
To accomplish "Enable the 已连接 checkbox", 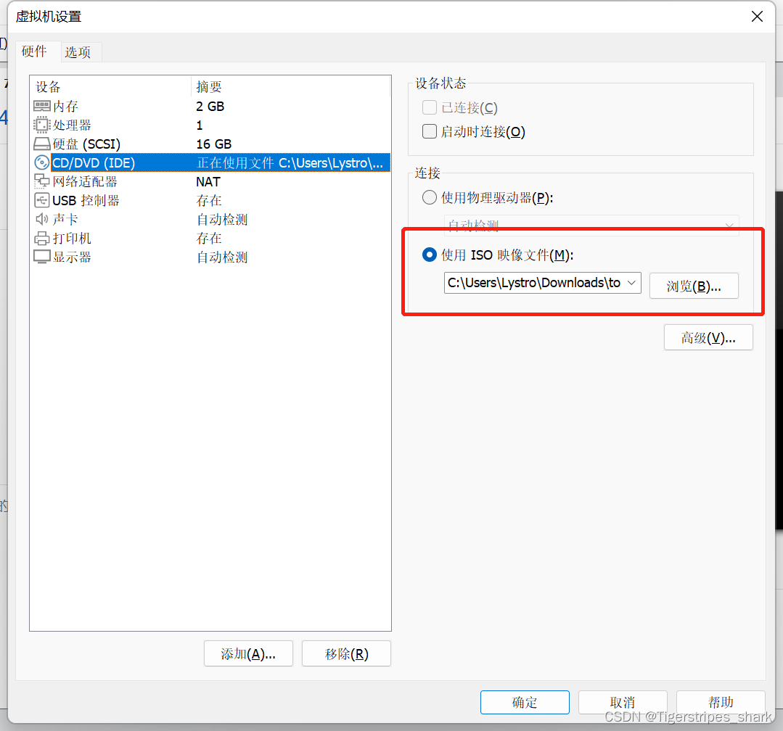I will coord(429,107).
